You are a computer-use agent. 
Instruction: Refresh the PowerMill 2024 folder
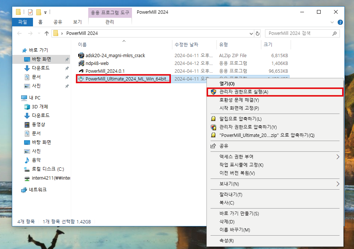tap(258, 34)
